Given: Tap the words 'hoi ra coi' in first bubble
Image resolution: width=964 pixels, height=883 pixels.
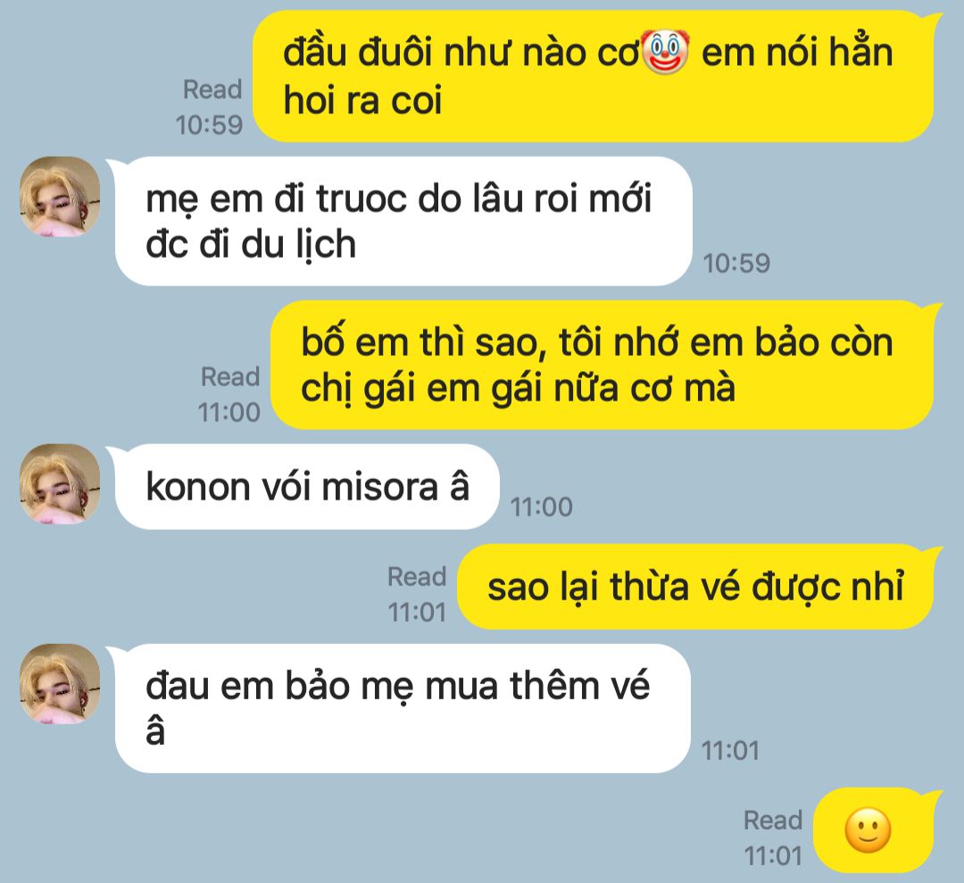Looking at the screenshot, I should 362,100.
